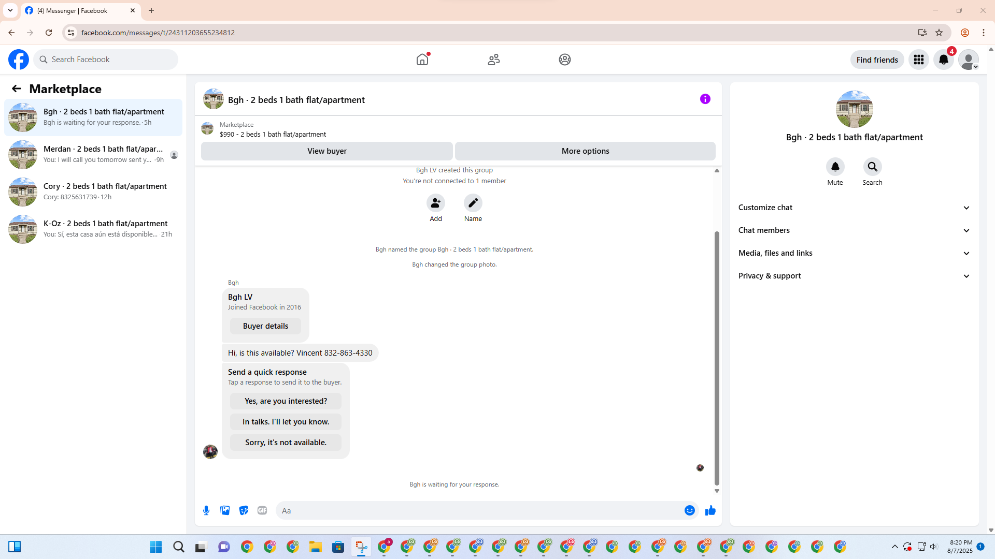Bookmark this page with star icon
This screenshot has height=559, width=995.
click(x=939, y=33)
